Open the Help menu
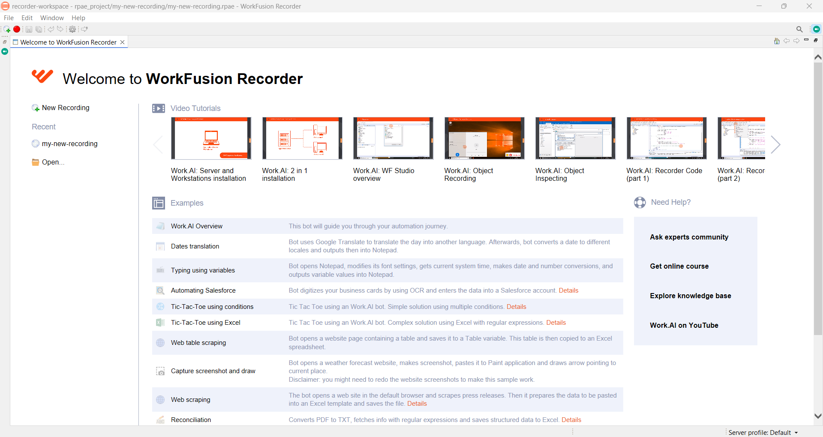 pos(78,18)
